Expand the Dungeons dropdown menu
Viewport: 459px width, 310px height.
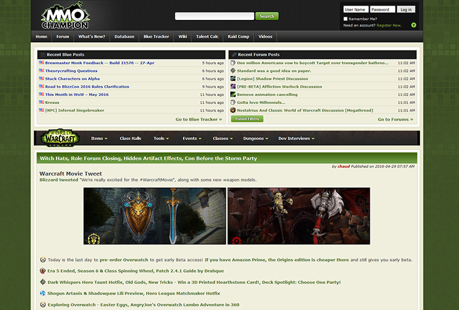256,138
